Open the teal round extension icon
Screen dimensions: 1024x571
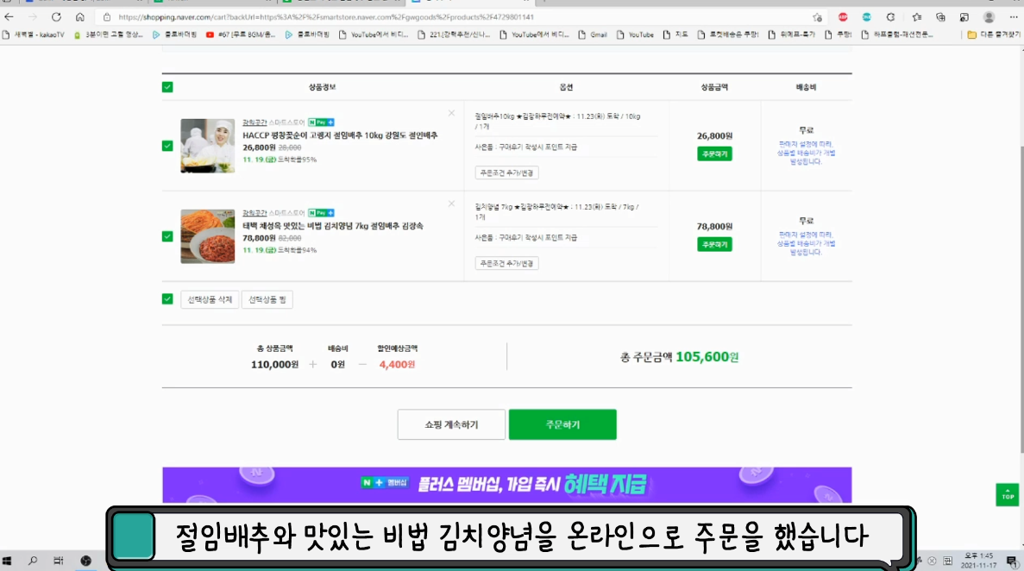[x=867, y=17]
